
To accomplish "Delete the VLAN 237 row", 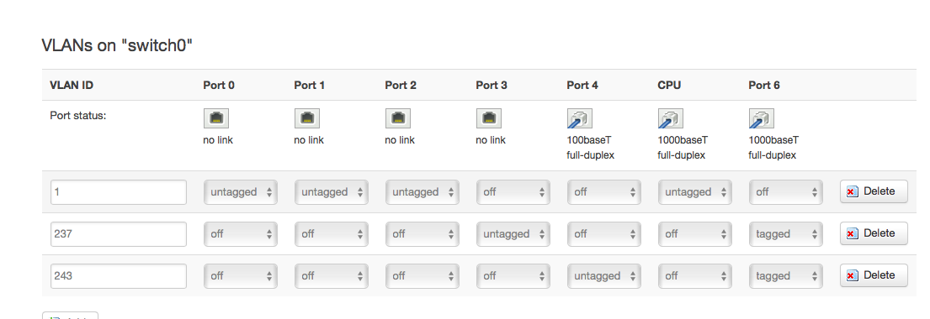I will click(874, 233).
